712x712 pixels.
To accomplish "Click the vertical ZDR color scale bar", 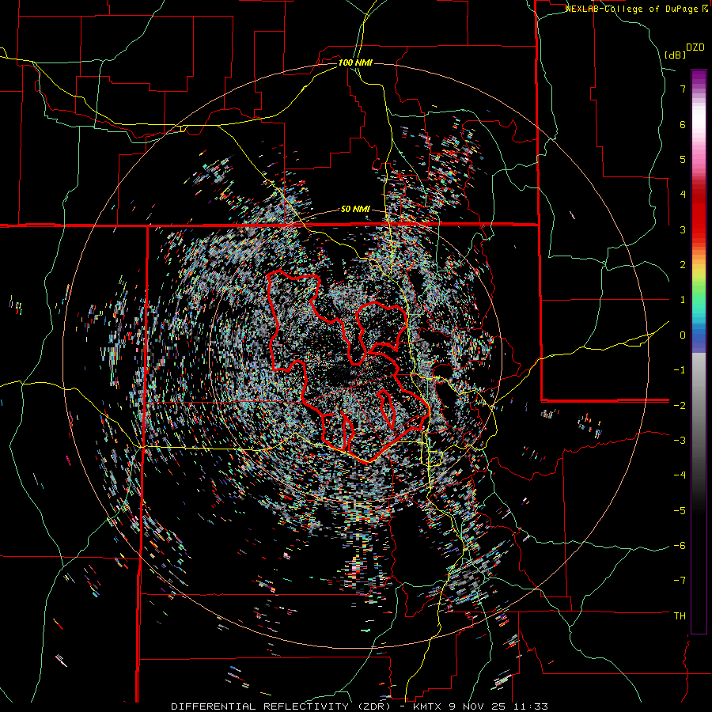I will [x=699, y=351].
